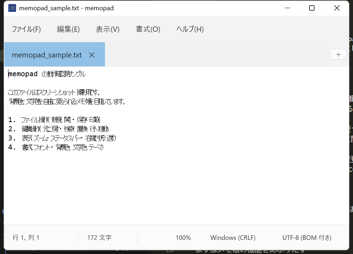Click the text line starting with 1.
The height and width of the screenshot is (254, 353).
54,120
